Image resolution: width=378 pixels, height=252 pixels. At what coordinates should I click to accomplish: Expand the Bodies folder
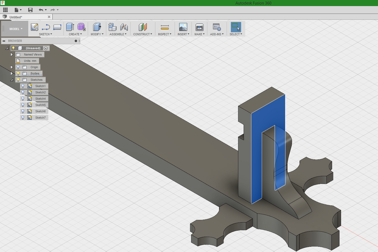tap(12, 73)
